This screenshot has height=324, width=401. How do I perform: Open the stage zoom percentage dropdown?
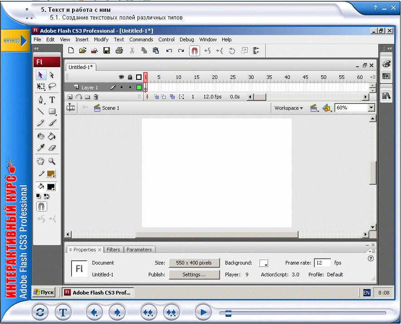pyautogui.click(x=372, y=108)
